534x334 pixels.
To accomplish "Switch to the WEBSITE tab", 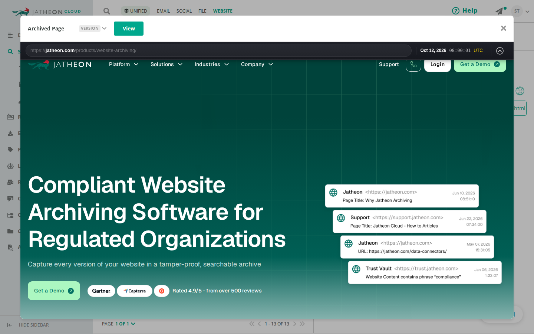I will click(x=223, y=11).
